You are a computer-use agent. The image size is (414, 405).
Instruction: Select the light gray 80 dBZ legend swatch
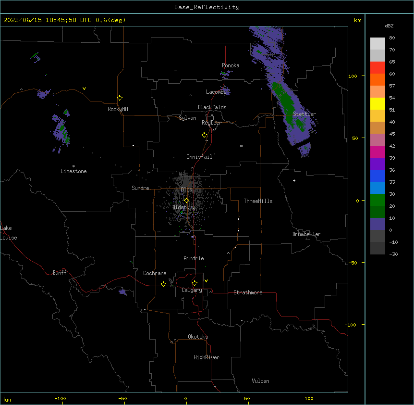coord(377,44)
